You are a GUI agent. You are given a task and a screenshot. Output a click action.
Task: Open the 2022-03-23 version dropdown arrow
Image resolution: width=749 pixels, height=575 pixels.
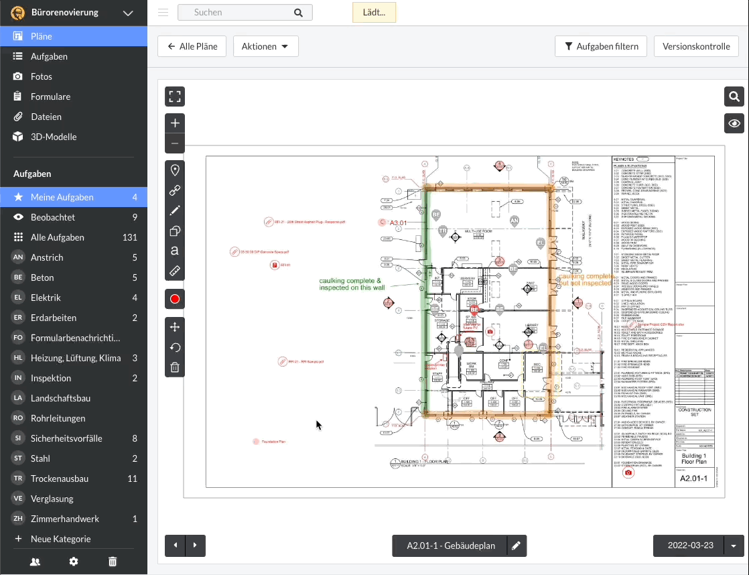[x=734, y=546]
